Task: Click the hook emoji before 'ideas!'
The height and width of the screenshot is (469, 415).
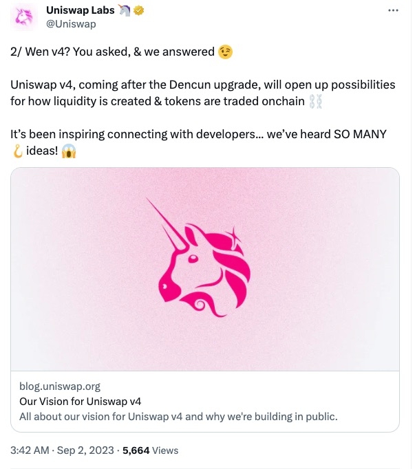Action: (17, 152)
